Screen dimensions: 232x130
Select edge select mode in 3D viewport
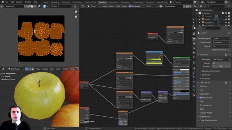click(x=30, y=69)
